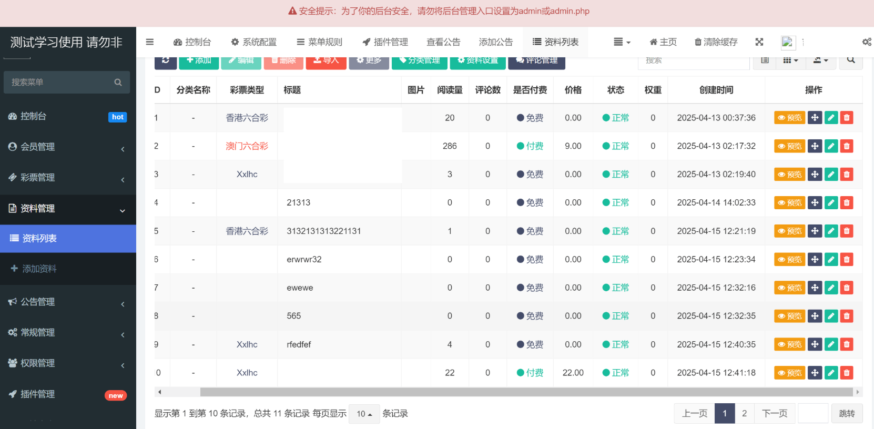Click the hot badge beside 控制台
This screenshot has width=874, height=429.
(118, 117)
